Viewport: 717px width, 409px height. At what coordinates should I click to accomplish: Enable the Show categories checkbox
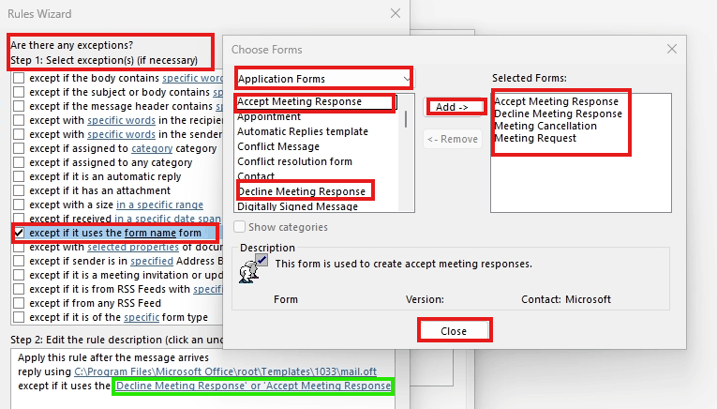pos(240,227)
